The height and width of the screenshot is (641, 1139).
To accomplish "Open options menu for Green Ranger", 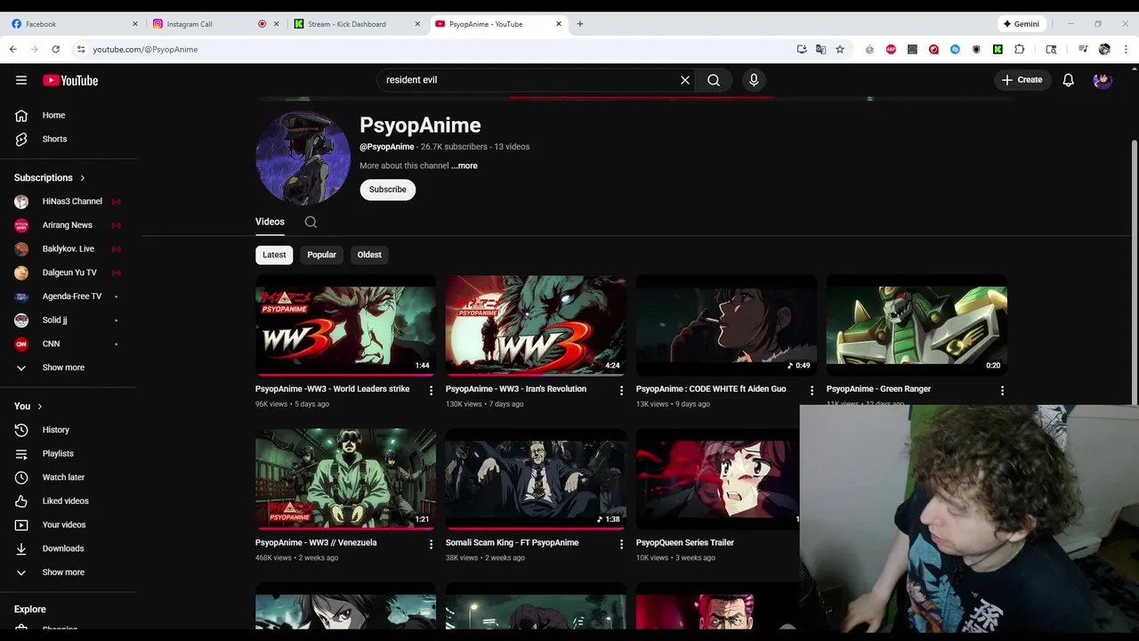I will click(x=1002, y=390).
